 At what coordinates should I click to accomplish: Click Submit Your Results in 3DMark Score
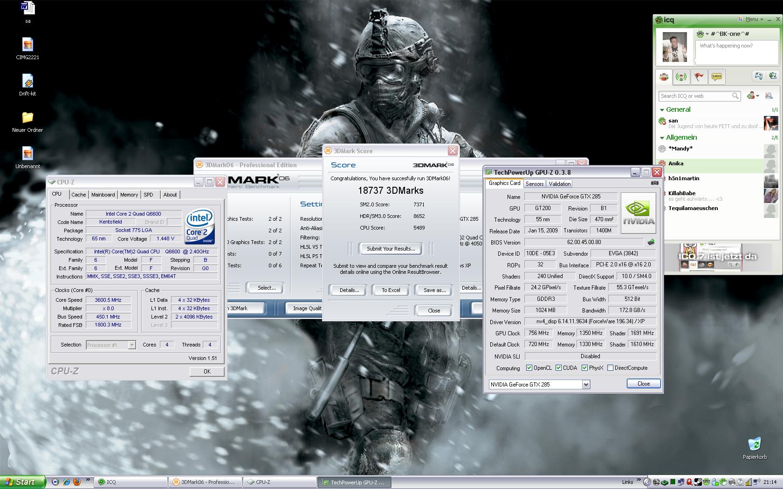pyautogui.click(x=391, y=249)
